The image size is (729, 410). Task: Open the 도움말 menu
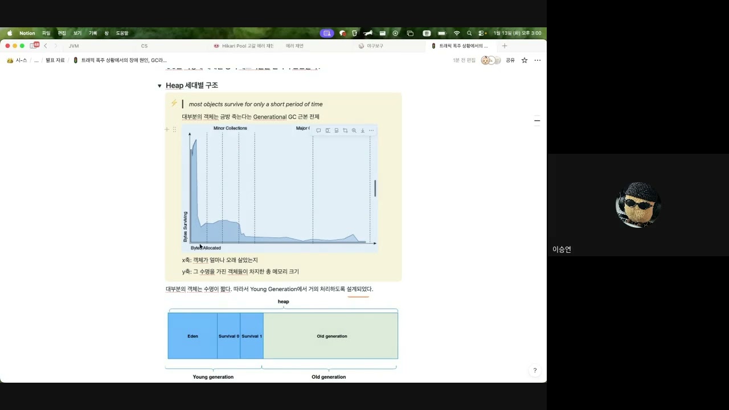pyautogui.click(x=122, y=33)
